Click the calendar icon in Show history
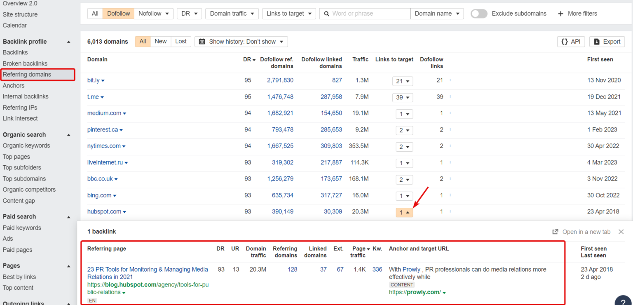633x305 pixels. [202, 41]
